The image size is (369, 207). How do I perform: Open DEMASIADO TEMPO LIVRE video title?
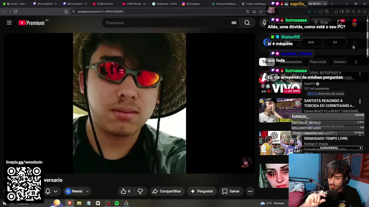pyautogui.click(x=326, y=138)
